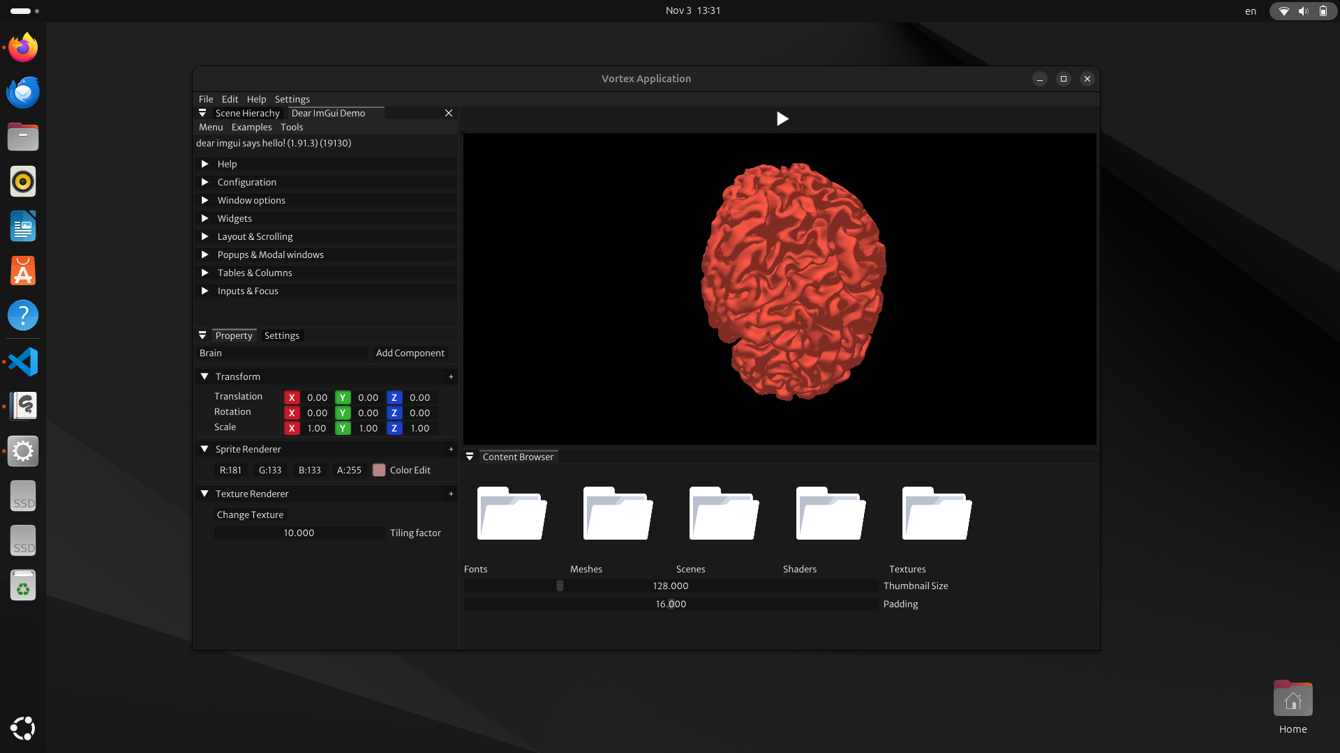Close the Dear ImGui Demo tab
The width and height of the screenshot is (1340, 753).
tap(449, 113)
